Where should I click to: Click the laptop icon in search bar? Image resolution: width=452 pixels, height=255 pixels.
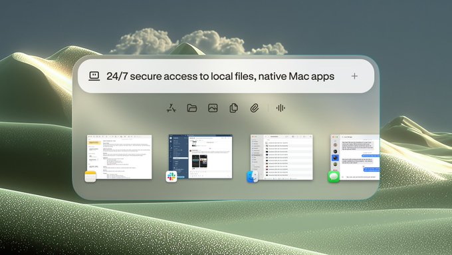94,77
